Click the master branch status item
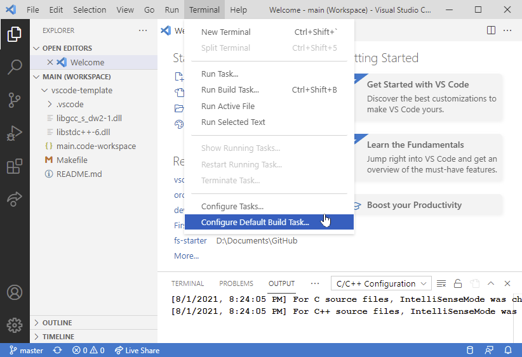Image resolution: width=522 pixels, height=357 pixels. (26, 351)
